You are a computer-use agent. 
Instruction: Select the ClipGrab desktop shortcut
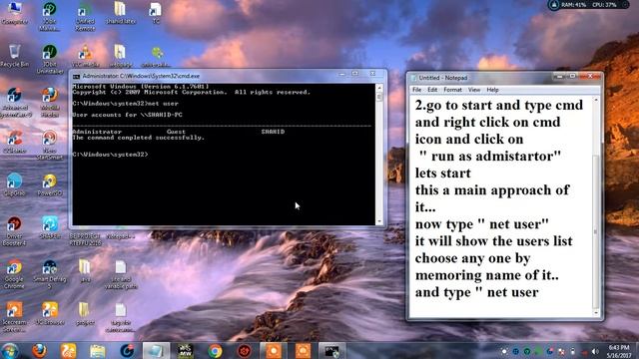tap(15, 183)
